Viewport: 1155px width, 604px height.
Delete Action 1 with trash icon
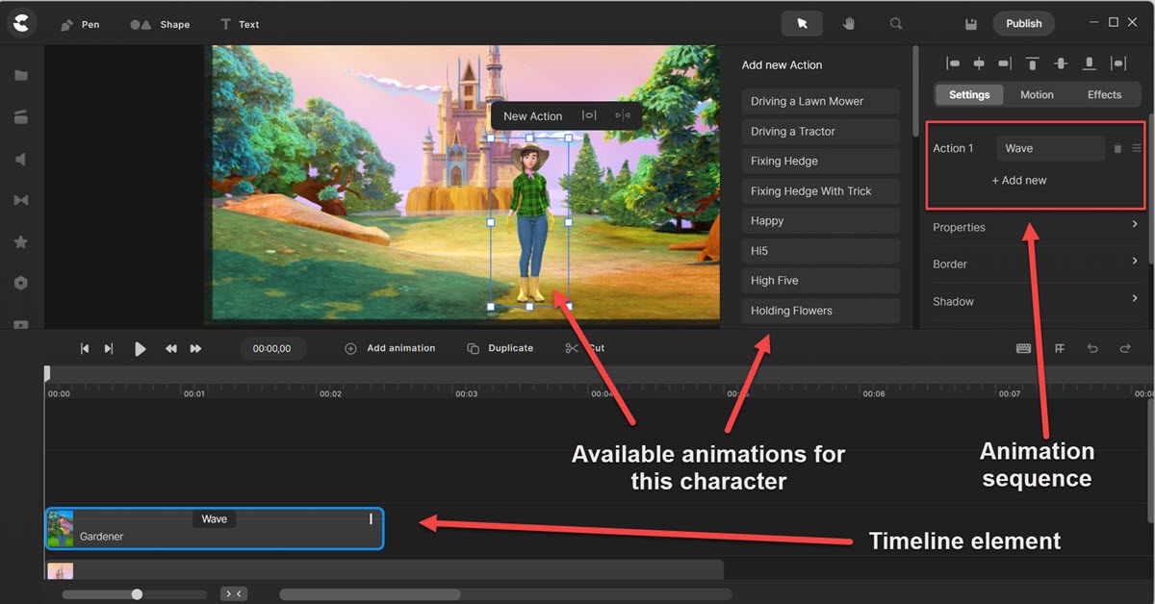pos(1117,149)
